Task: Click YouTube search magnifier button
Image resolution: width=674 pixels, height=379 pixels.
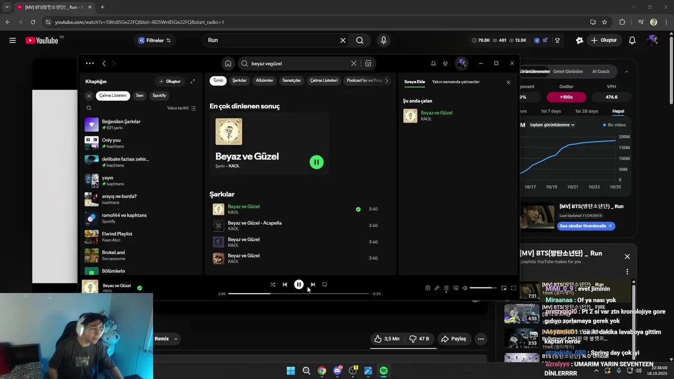Action: click(x=360, y=40)
